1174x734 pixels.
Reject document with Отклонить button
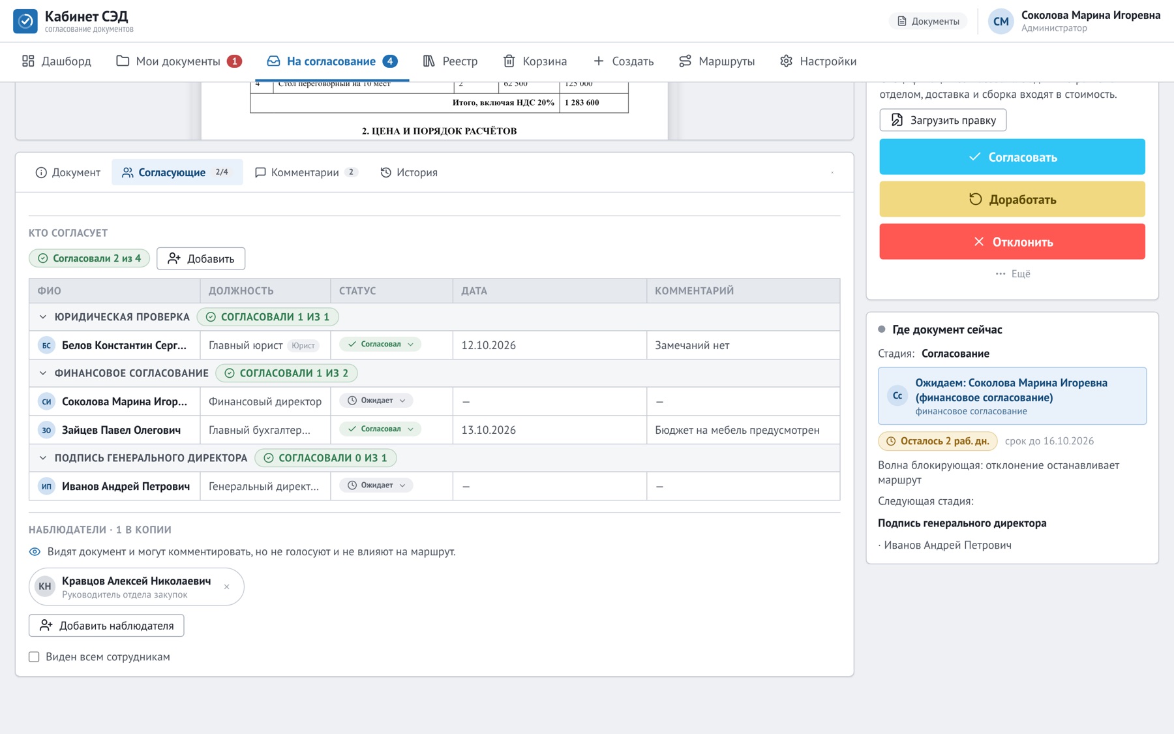(x=1012, y=241)
